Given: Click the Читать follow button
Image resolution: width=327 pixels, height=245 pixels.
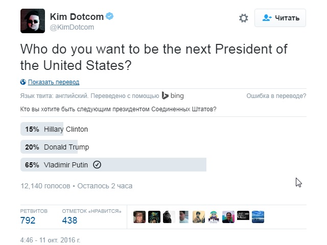Looking at the screenshot, I should coord(280,18).
